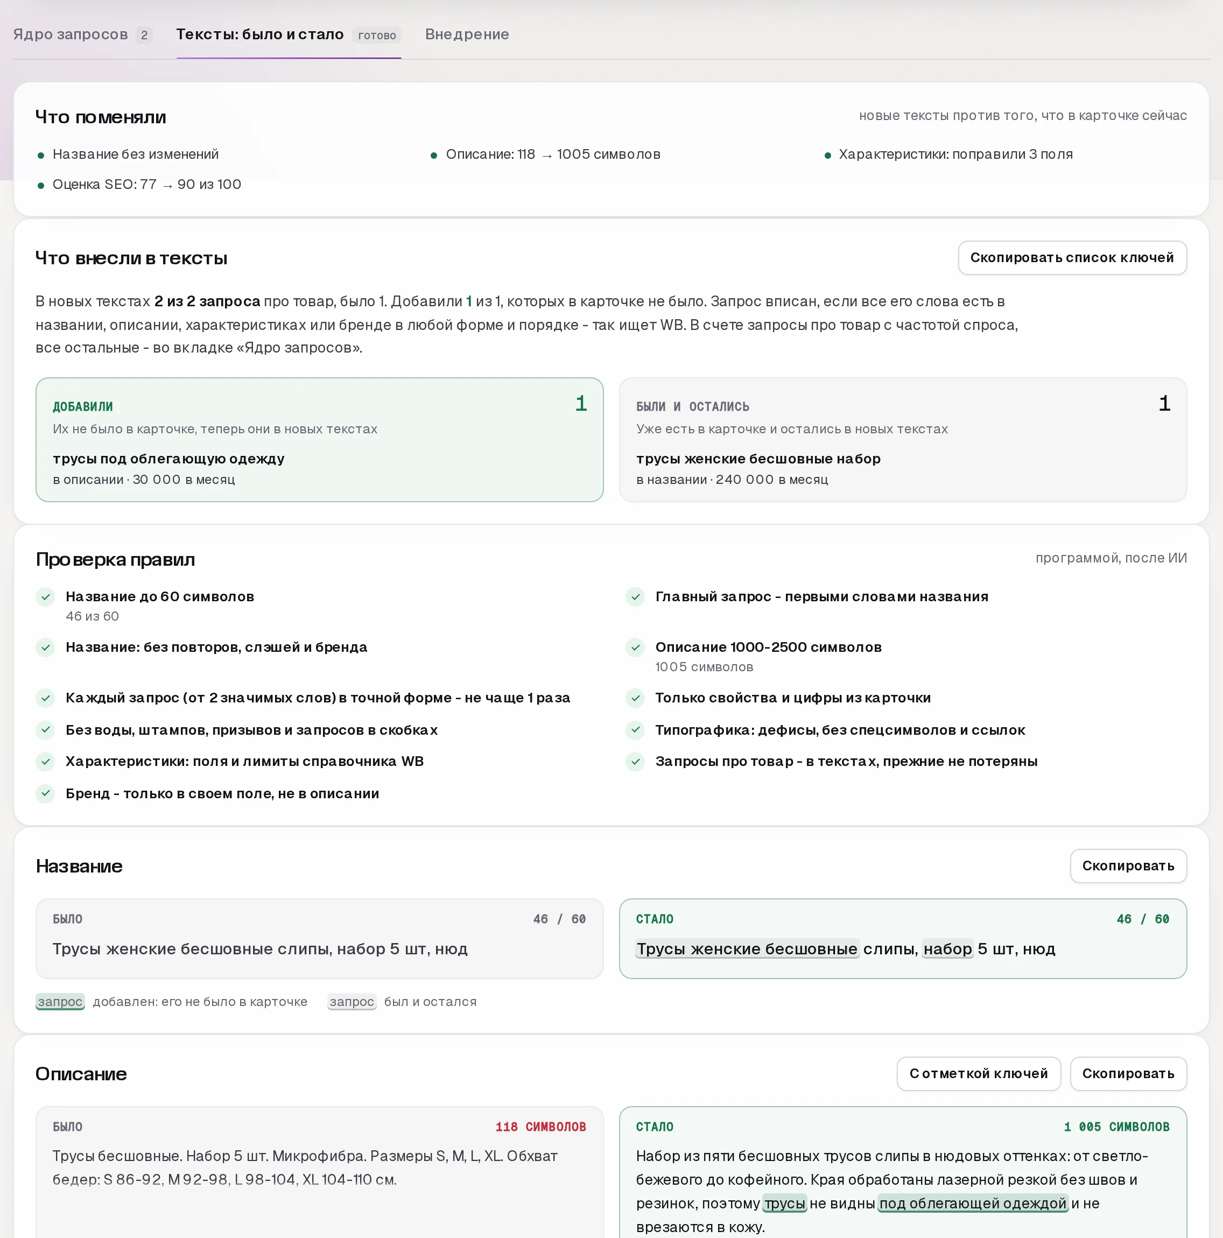Open the «Внедрение» tab
1223x1238 pixels.
click(467, 34)
